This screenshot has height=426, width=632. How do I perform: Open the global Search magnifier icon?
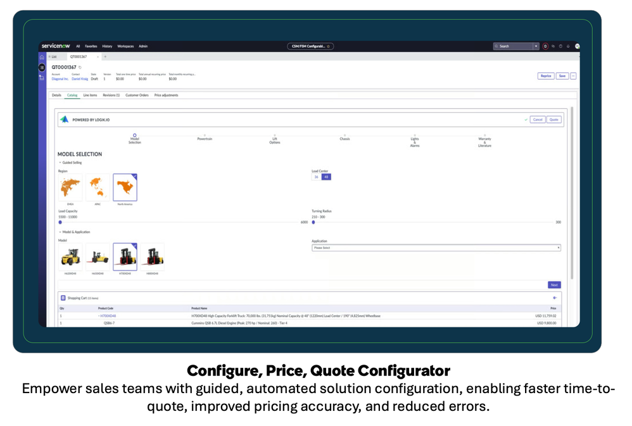coord(497,46)
